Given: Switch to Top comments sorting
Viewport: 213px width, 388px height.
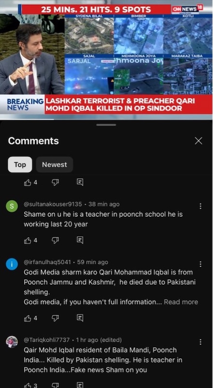Looking at the screenshot, I should (20, 164).
